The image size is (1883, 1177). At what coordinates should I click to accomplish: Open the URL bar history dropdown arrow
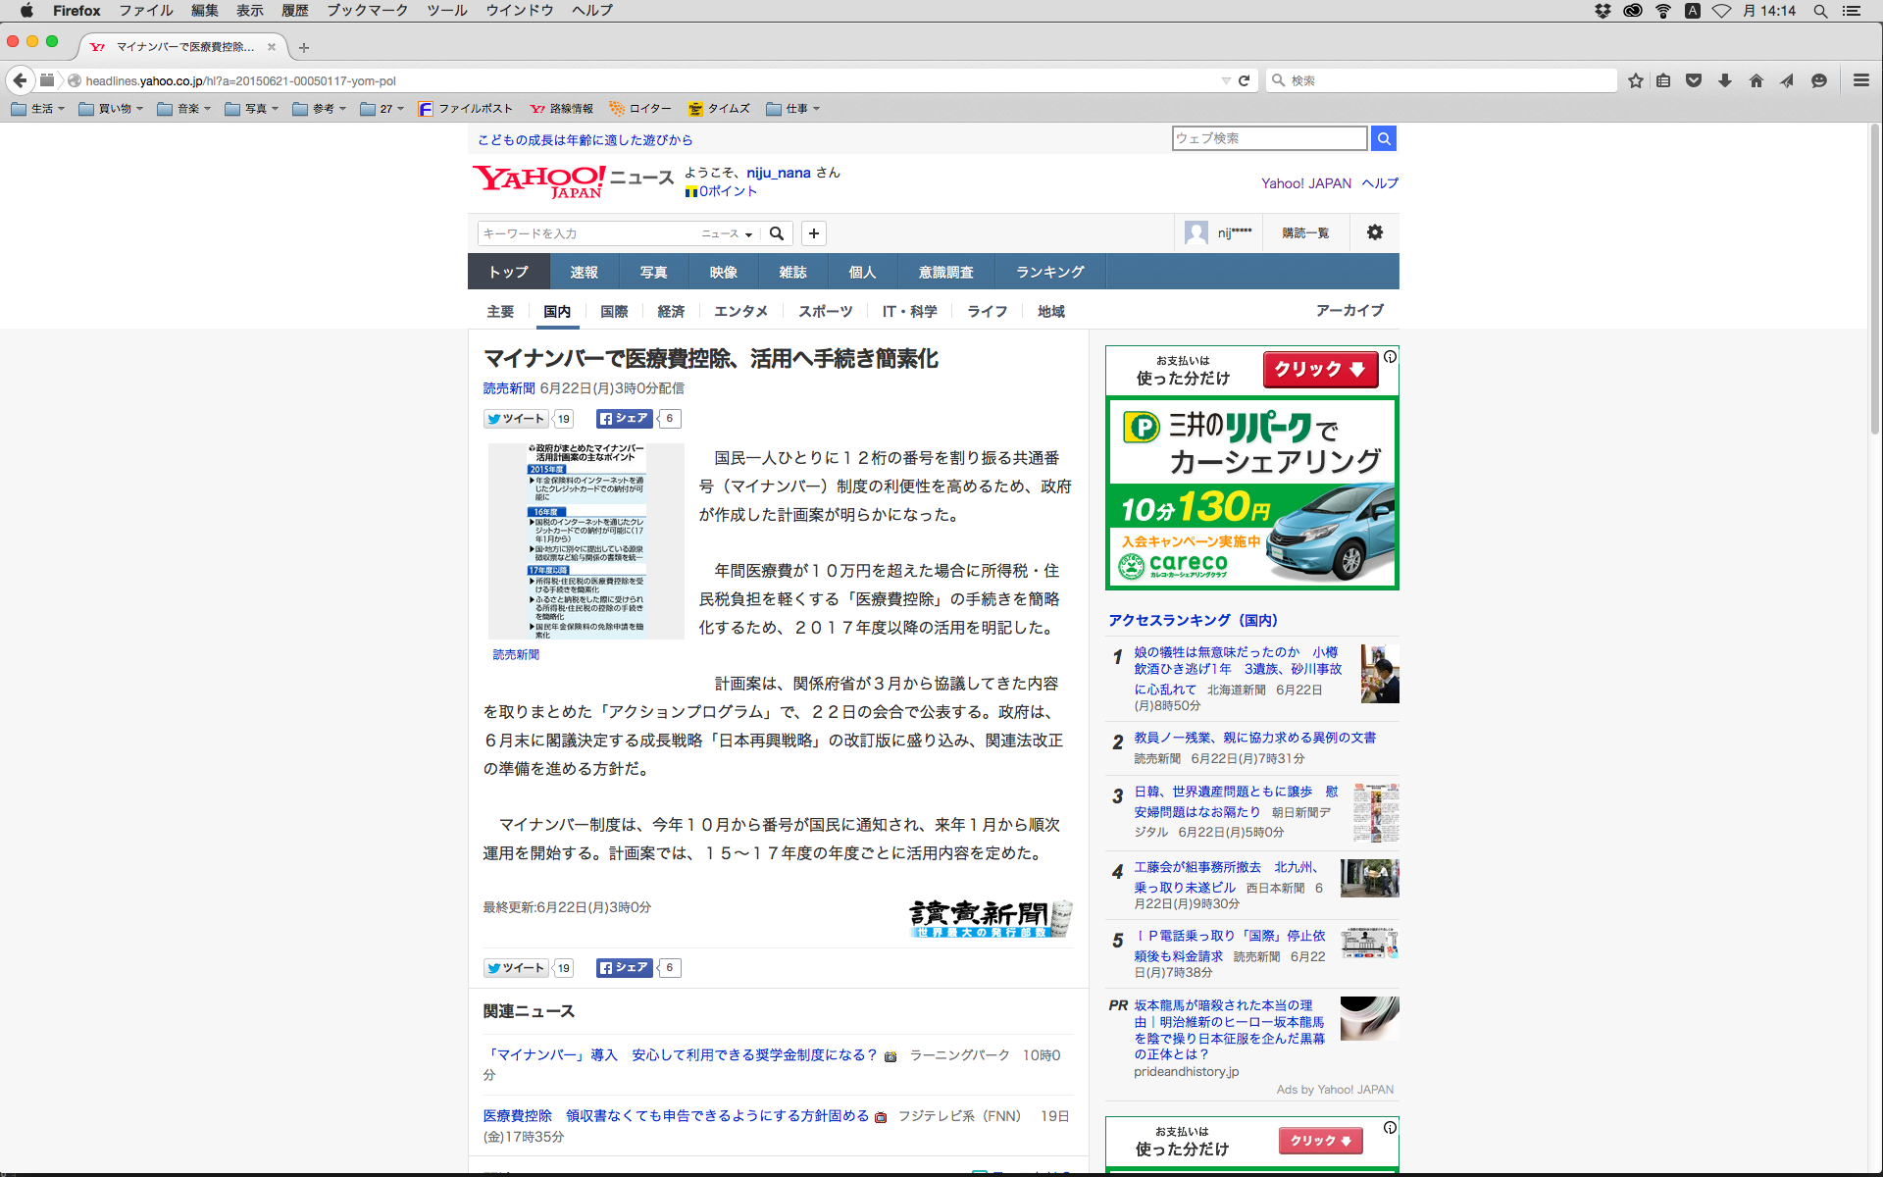pos(1225,80)
